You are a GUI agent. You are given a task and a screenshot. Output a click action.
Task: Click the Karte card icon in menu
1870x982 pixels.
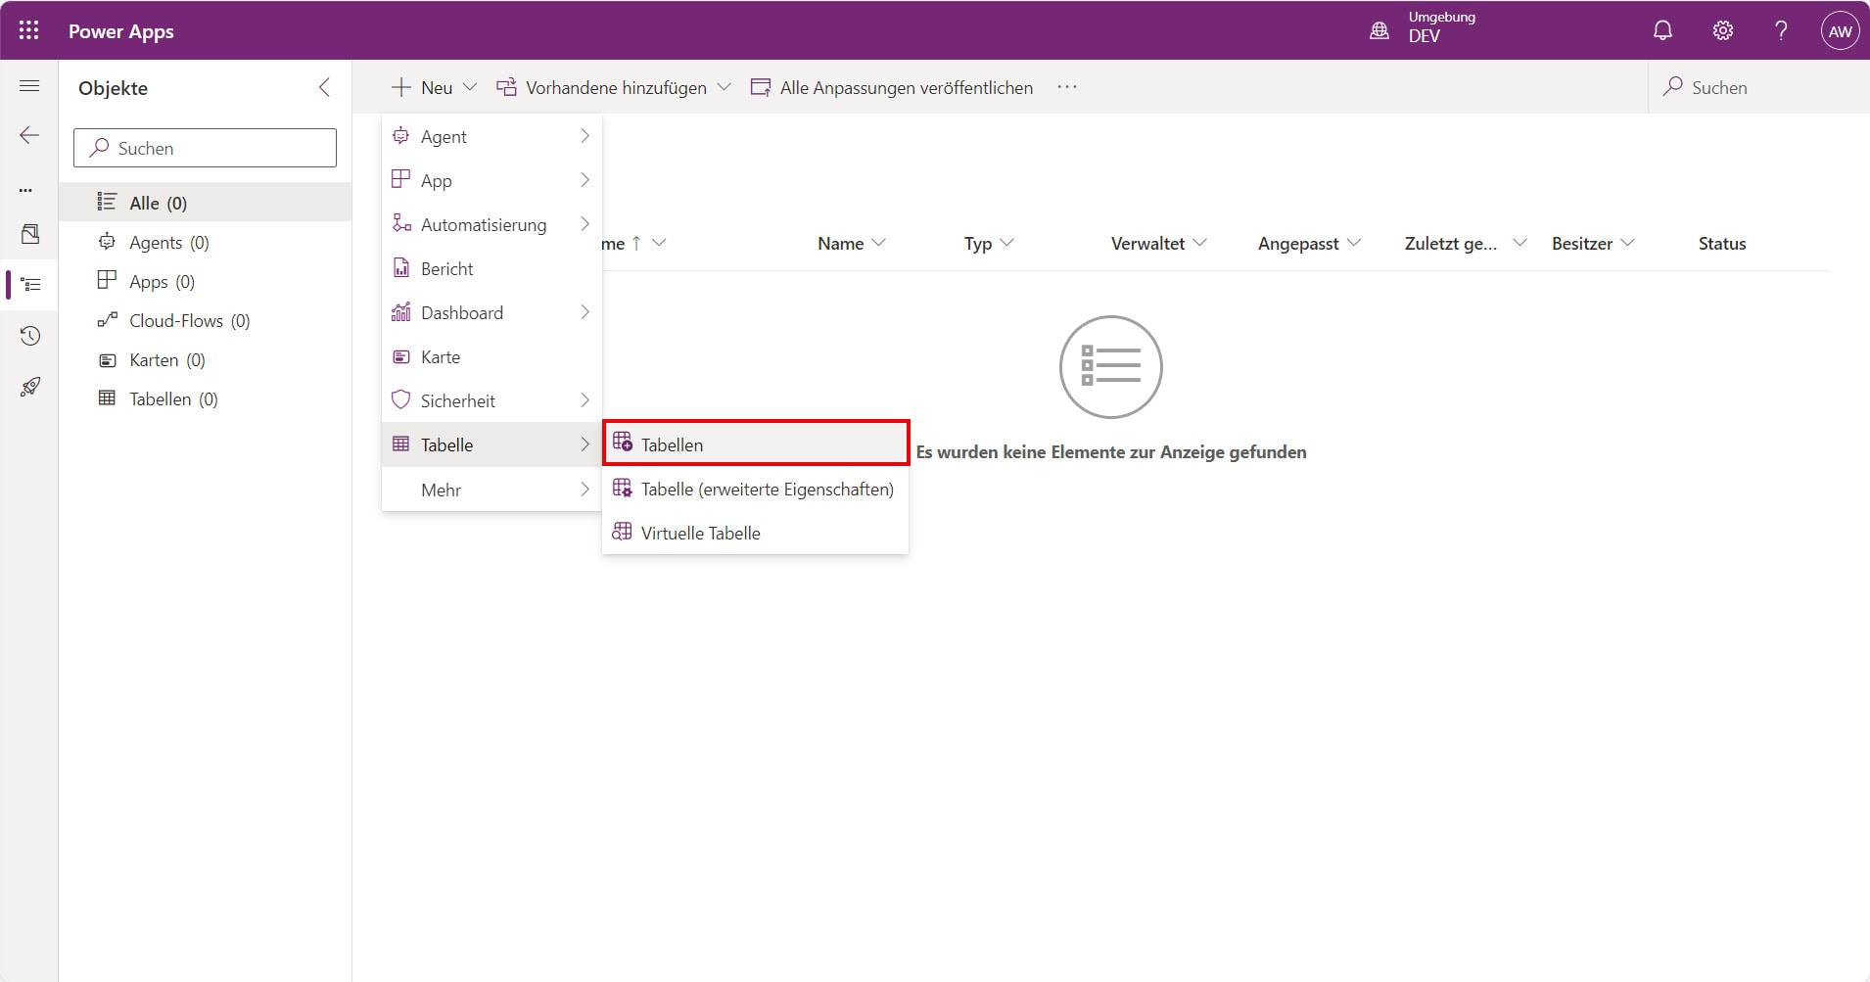pyautogui.click(x=400, y=356)
